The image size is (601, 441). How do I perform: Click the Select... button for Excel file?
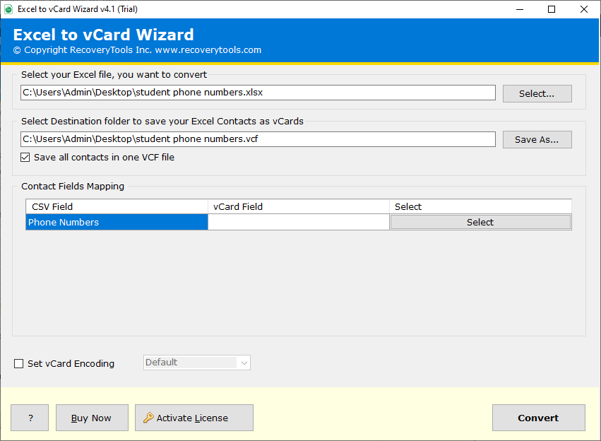pyautogui.click(x=537, y=93)
